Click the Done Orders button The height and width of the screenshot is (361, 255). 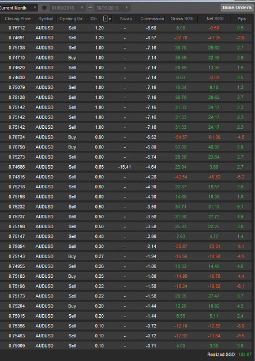click(237, 8)
